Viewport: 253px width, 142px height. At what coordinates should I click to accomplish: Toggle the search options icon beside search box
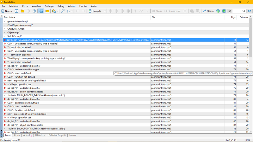click(x=230, y=11)
